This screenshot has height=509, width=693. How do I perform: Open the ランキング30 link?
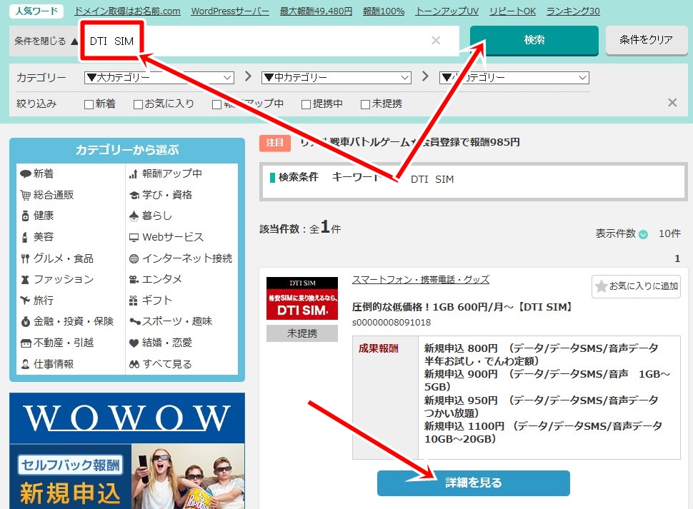pos(573,11)
